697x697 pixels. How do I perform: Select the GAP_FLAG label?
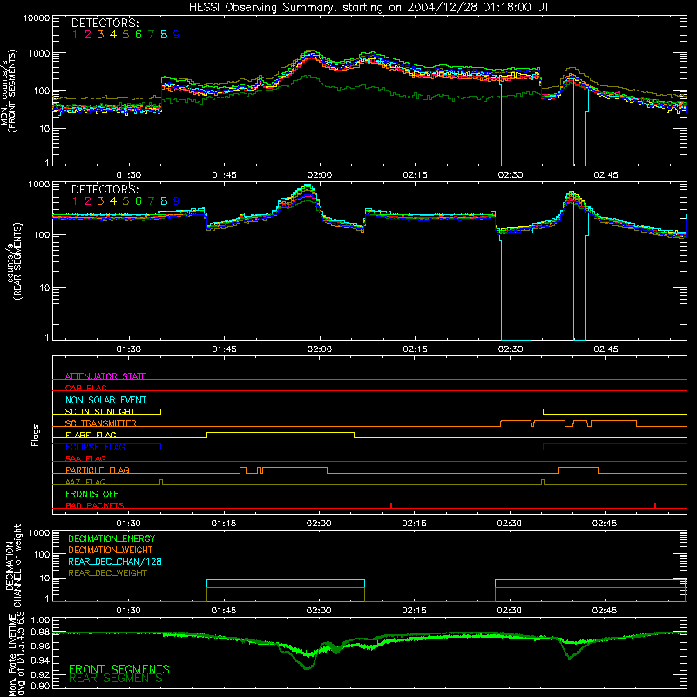(x=85, y=388)
